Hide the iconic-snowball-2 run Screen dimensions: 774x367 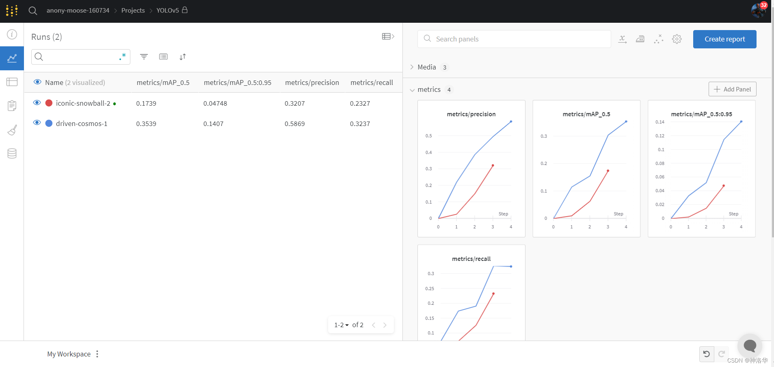(x=37, y=103)
